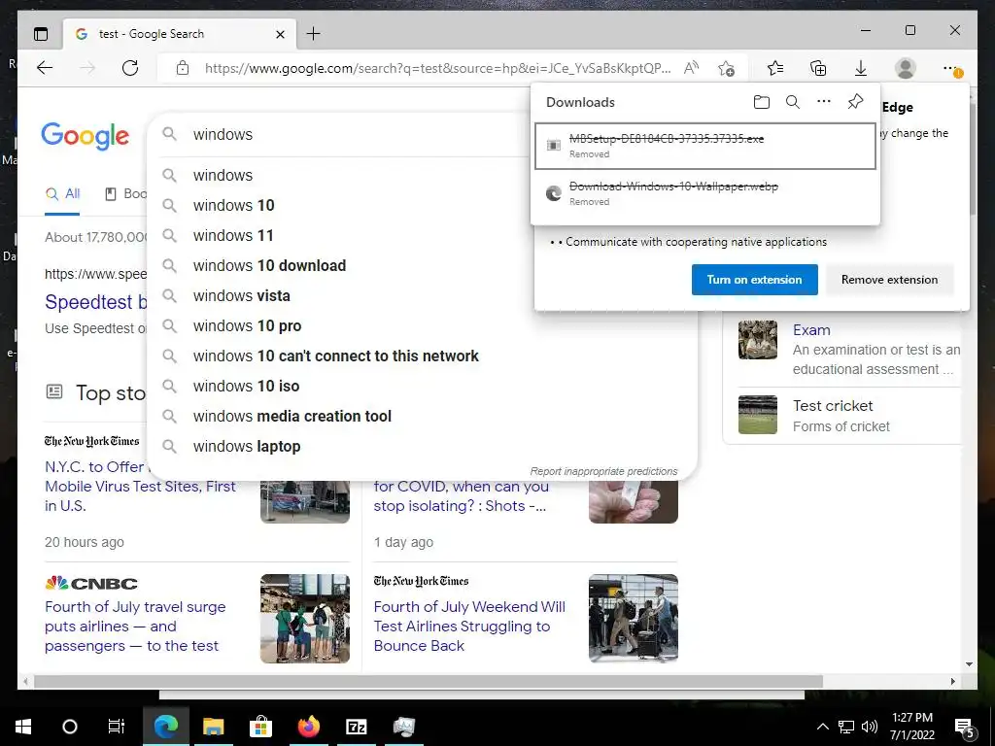Click Remove extension button
Image resolution: width=995 pixels, height=746 pixels.
point(889,280)
